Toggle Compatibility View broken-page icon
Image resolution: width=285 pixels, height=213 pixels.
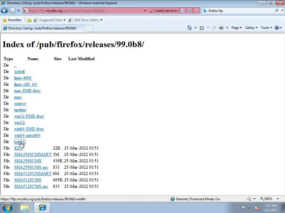183,11
